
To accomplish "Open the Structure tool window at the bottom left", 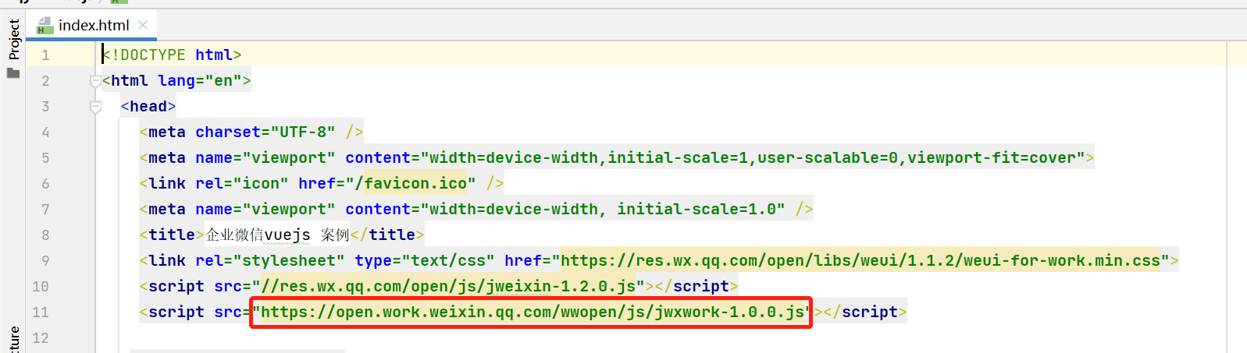I will point(13,341).
